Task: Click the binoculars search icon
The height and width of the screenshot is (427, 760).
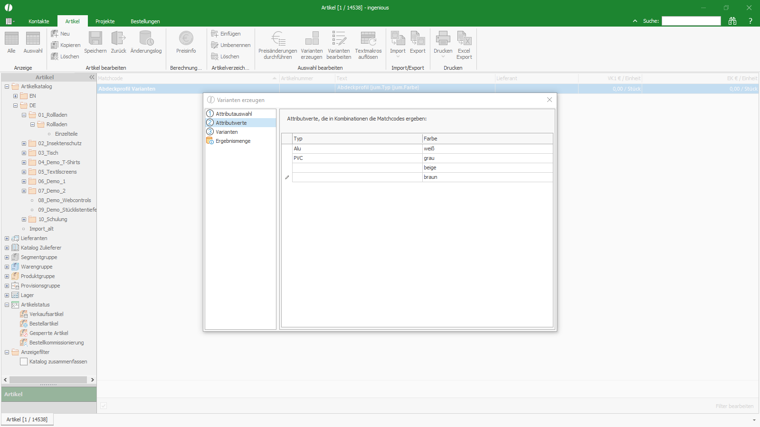Action: pyautogui.click(x=732, y=21)
